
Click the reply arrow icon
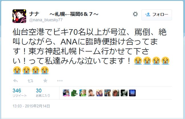tap(15, 81)
